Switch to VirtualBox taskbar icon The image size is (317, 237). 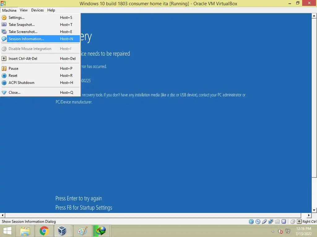(62, 231)
